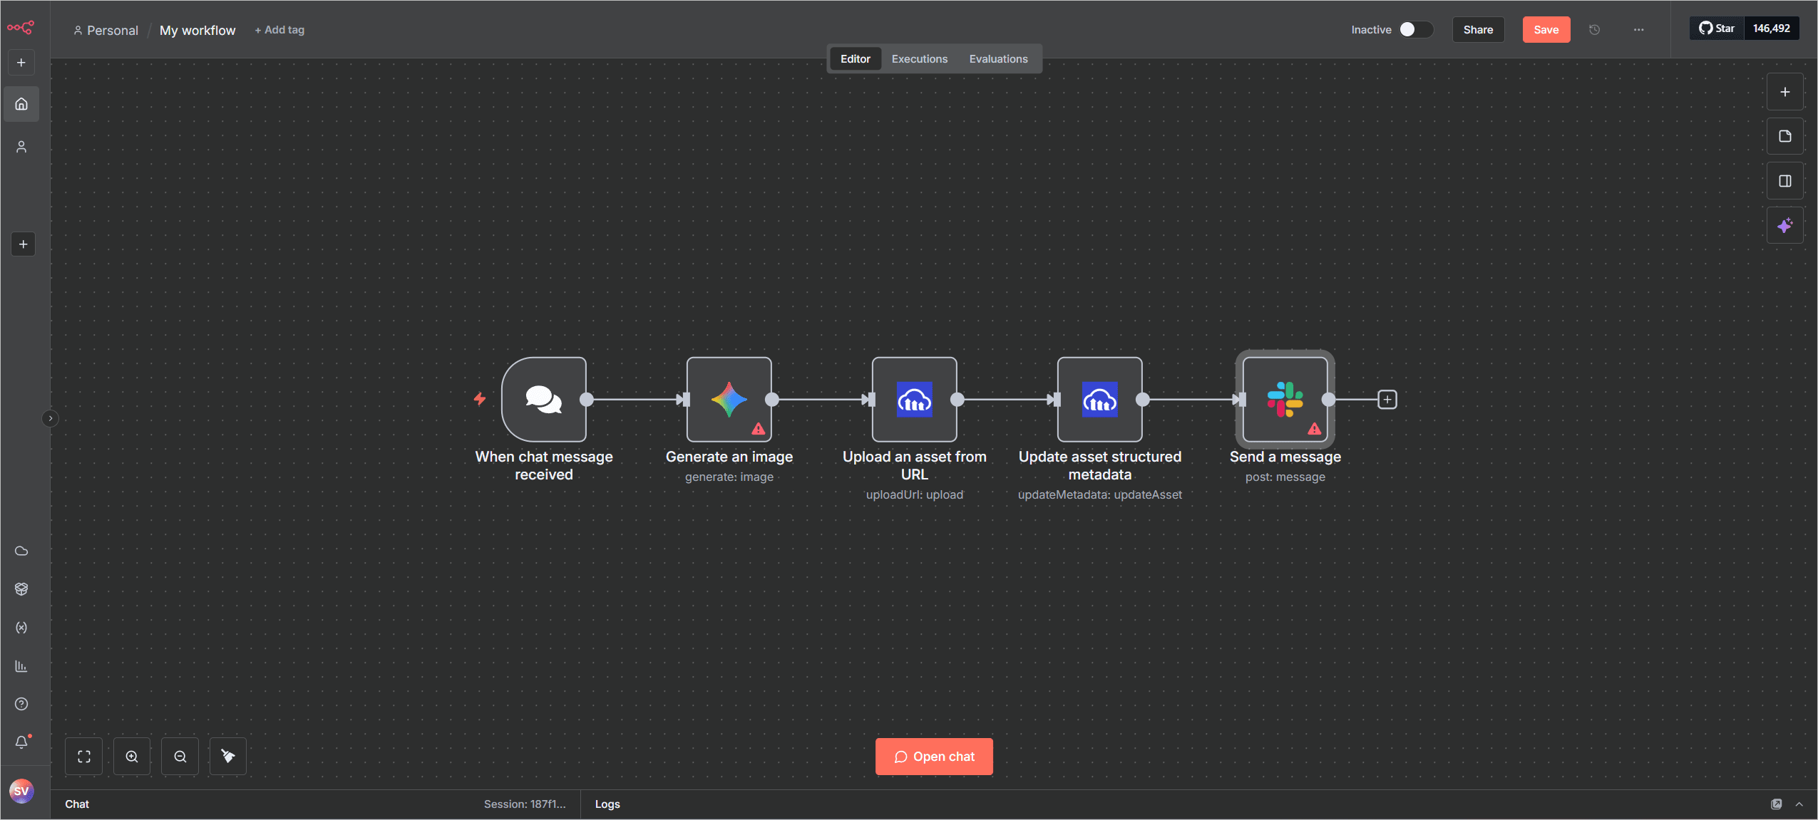The image size is (1818, 820).
Task: Open the three-dots workflow options menu
Action: pos(1638,29)
